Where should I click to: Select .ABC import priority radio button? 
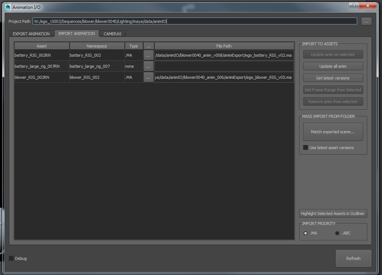pos(337,233)
